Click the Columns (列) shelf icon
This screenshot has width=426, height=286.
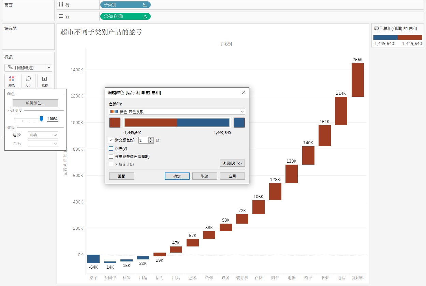tap(61, 5)
